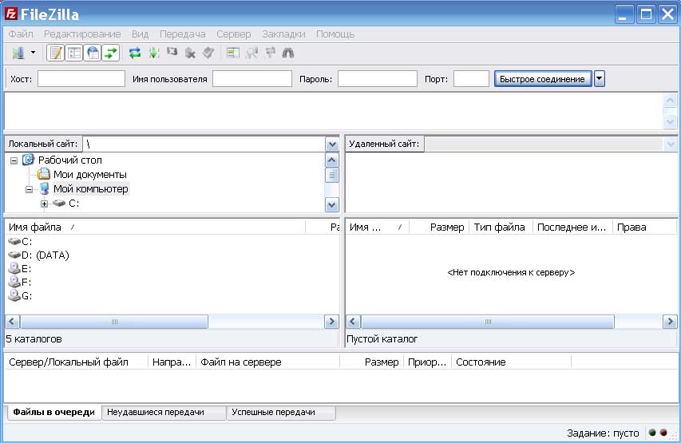Click the local tree scroll-up arrow

coord(332,160)
